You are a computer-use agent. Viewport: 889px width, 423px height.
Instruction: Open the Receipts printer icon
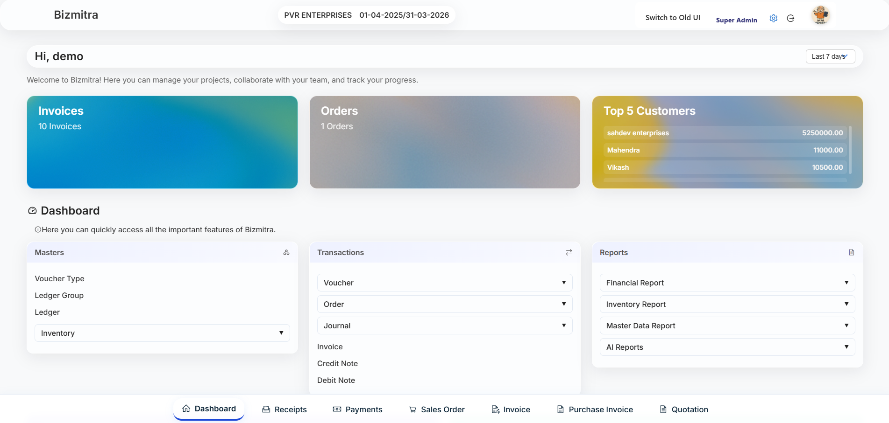266,409
